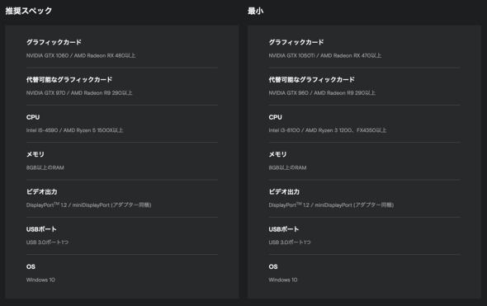The image size is (487, 306).
Task: Click the 最小 heading
Action: pos(255,11)
